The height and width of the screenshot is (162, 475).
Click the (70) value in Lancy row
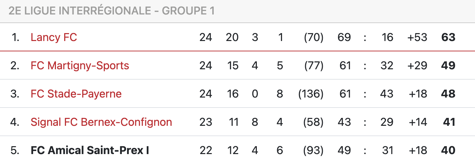tap(313, 37)
